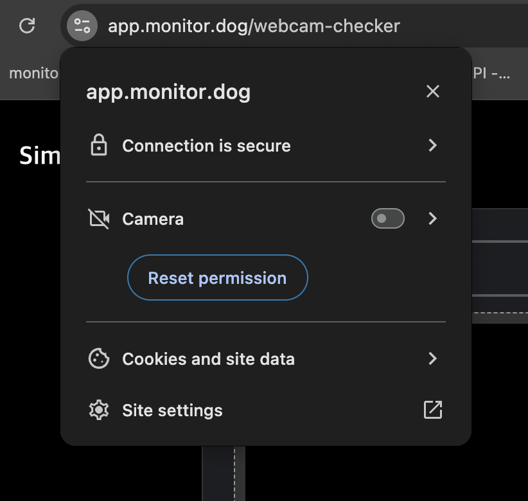Enable the Camera permission toggle

pyautogui.click(x=387, y=218)
